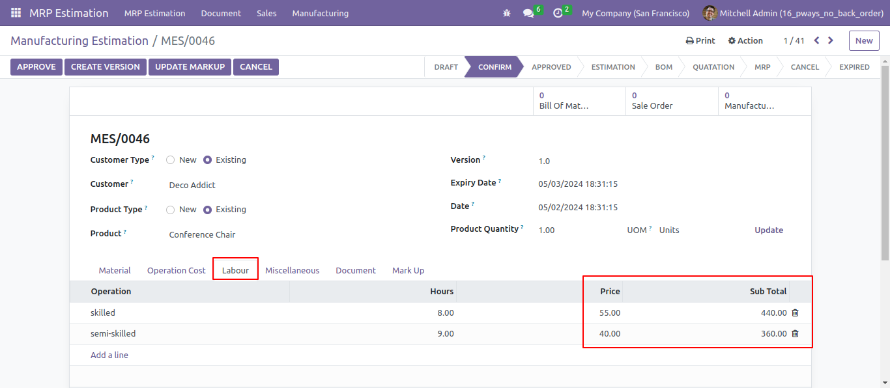The width and height of the screenshot is (890, 388).
Task: Select New for Product Type
Action: click(x=170, y=210)
